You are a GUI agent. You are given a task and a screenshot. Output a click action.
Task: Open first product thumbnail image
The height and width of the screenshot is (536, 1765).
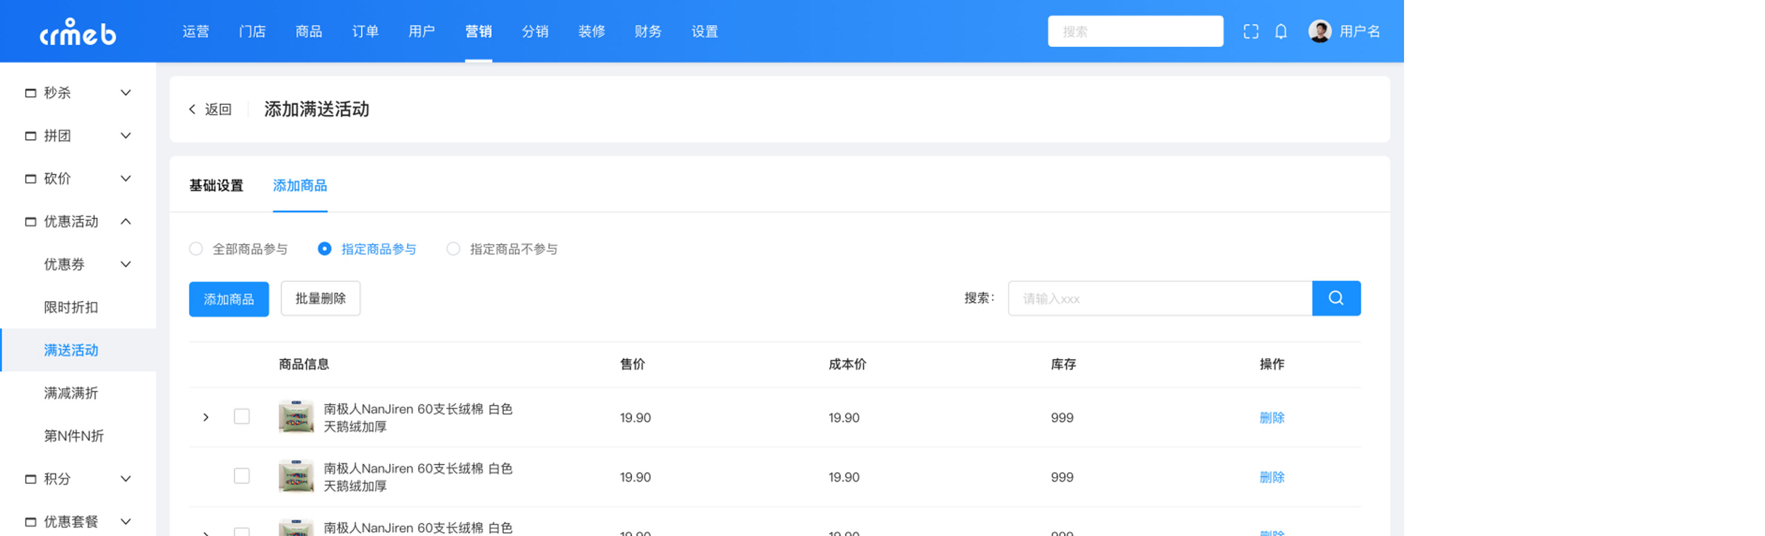click(x=296, y=417)
